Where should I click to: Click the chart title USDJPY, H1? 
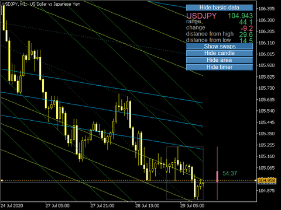(15, 4)
